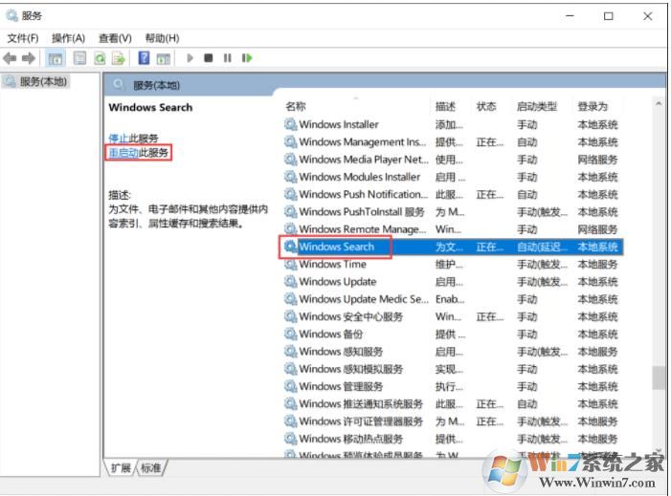The image size is (671, 496).
Task: Toggle the show/hide action pane icon
Action: click(x=164, y=58)
